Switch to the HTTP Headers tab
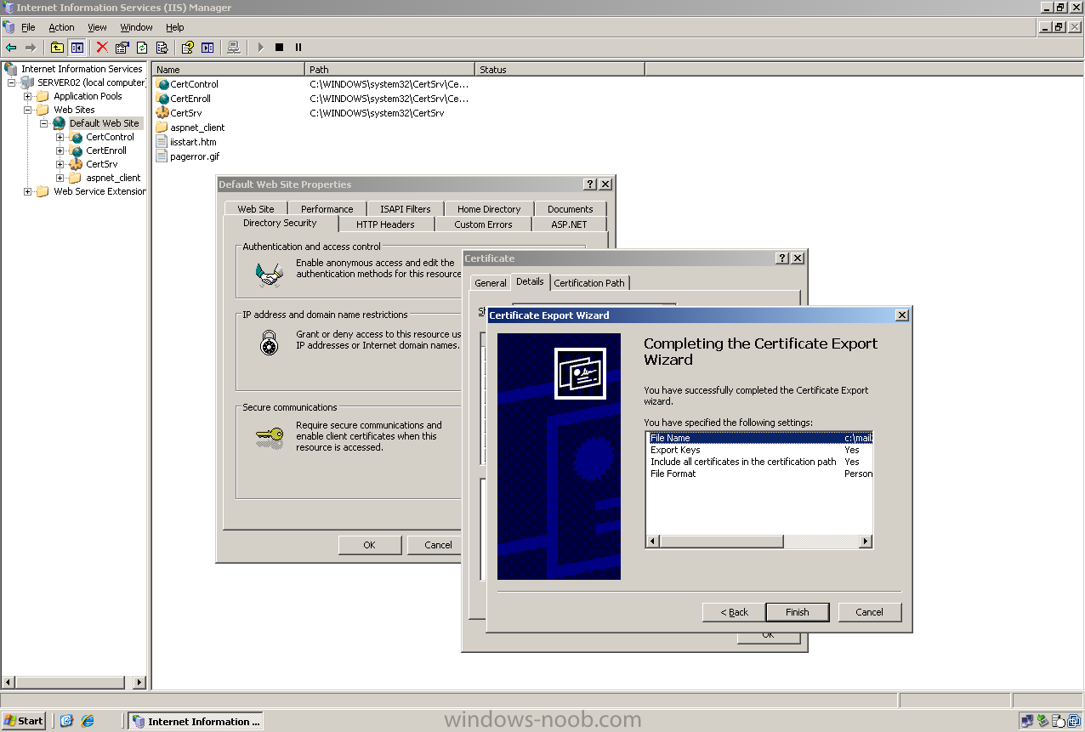The height and width of the screenshot is (732, 1085). tap(385, 224)
